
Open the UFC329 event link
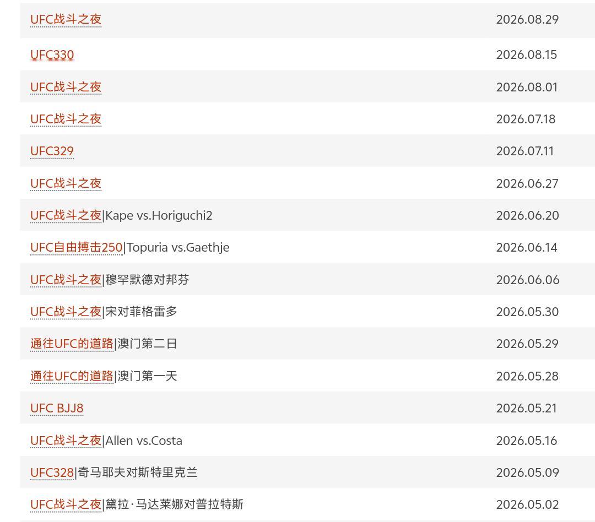[x=52, y=151]
